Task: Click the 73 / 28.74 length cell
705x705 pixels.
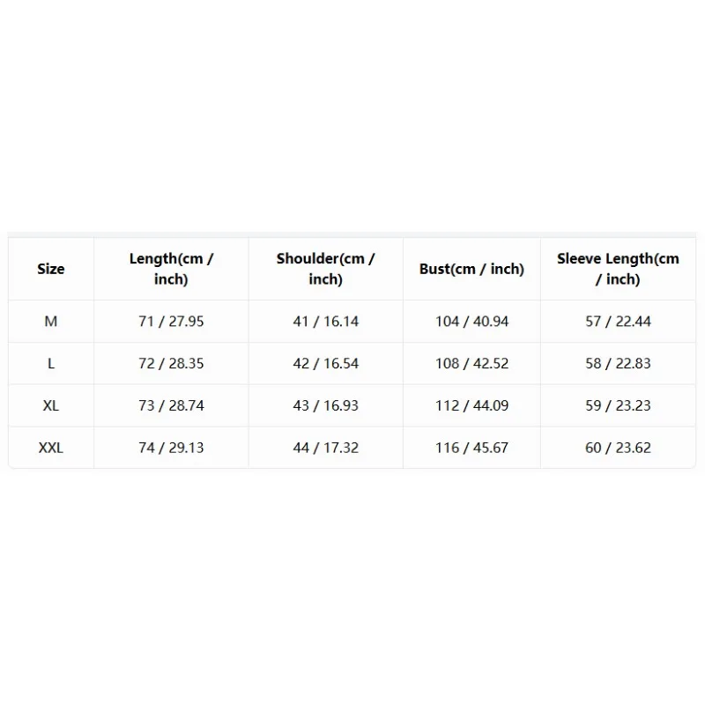Action: [171, 405]
